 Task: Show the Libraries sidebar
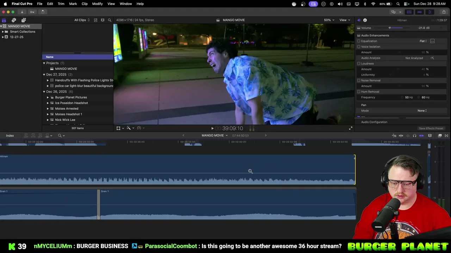[4, 20]
